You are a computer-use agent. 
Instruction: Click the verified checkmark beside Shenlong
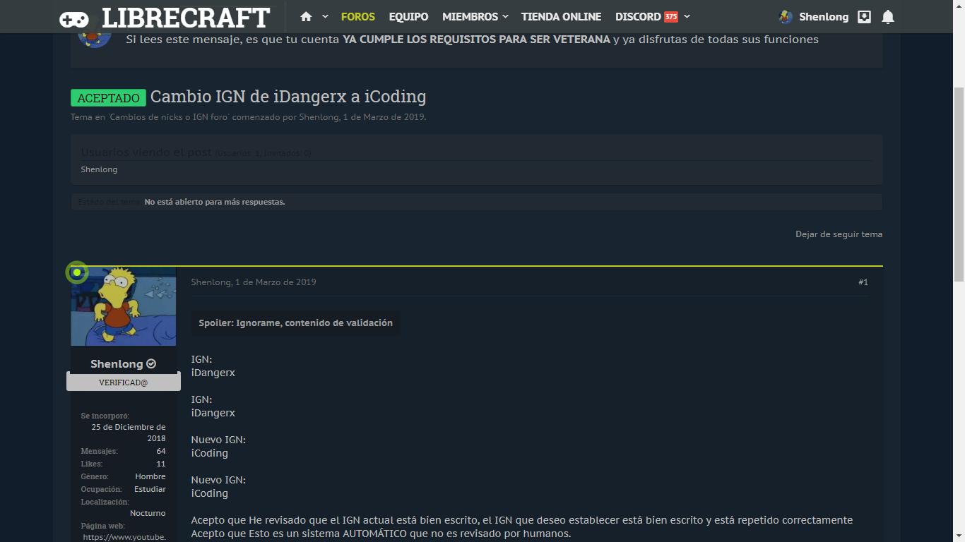click(x=151, y=364)
